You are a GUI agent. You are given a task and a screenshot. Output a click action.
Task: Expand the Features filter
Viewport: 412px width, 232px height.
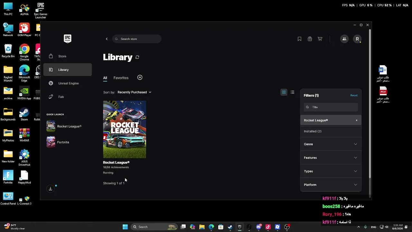click(331, 158)
